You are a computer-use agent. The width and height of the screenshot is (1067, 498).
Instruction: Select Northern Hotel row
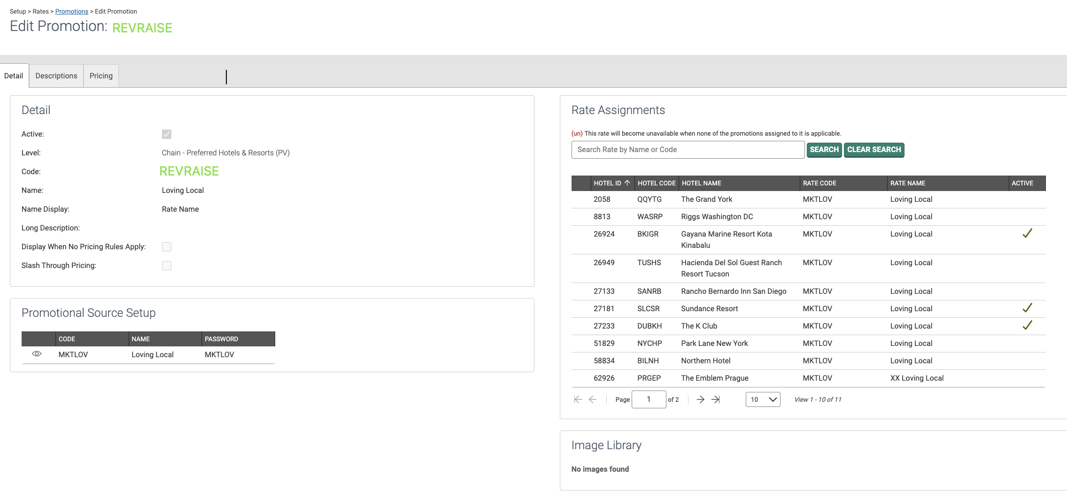point(808,361)
